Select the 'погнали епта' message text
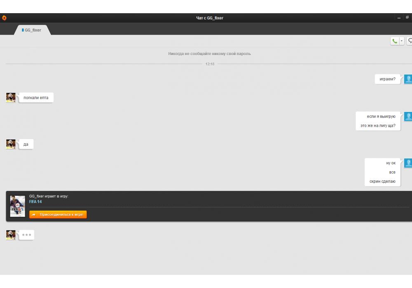This screenshot has height=288, width=412. (36, 98)
